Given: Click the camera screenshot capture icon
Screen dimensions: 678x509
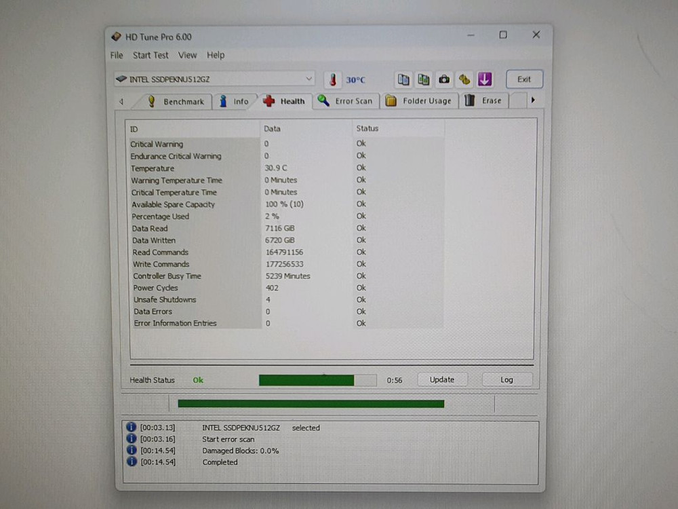Looking at the screenshot, I should [x=444, y=79].
